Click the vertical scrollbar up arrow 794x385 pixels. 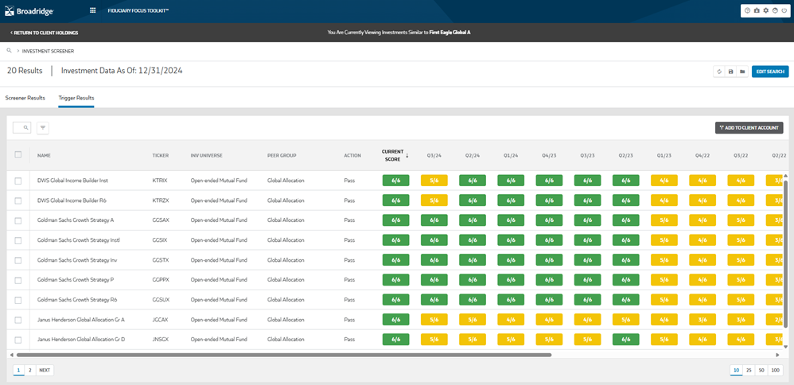coord(786,175)
